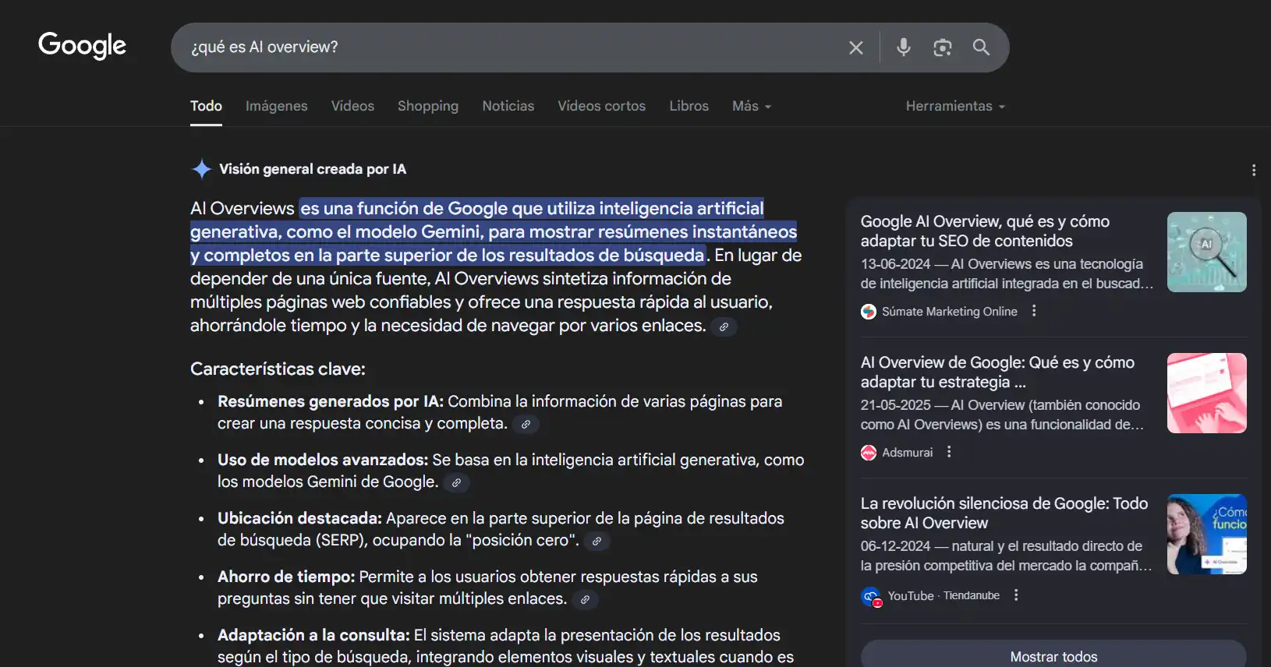This screenshot has width=1271, height=667.
Task: Click the 'Ubicación destacada:' text
Action: pyautogui.click(x=299, y=519)
